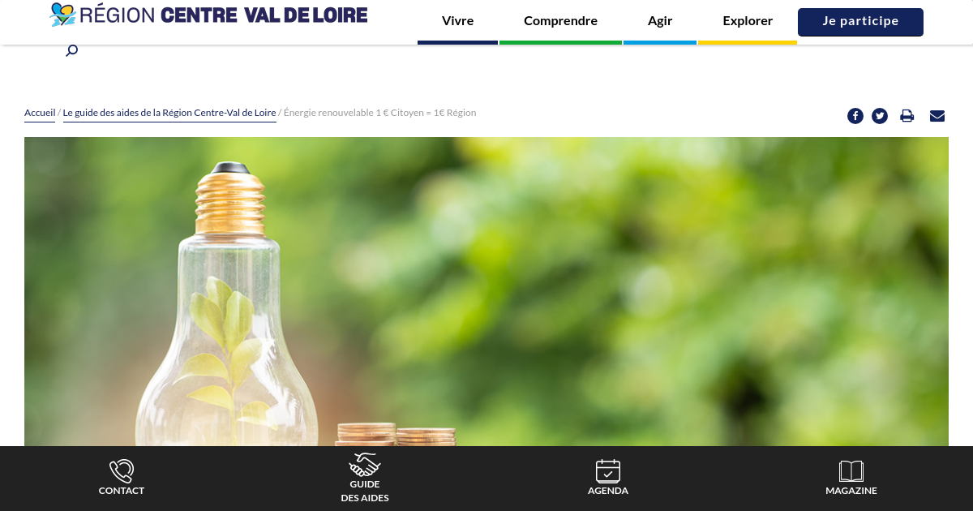Click the Région Centre-Val de Loire logo

pos(208,15)
